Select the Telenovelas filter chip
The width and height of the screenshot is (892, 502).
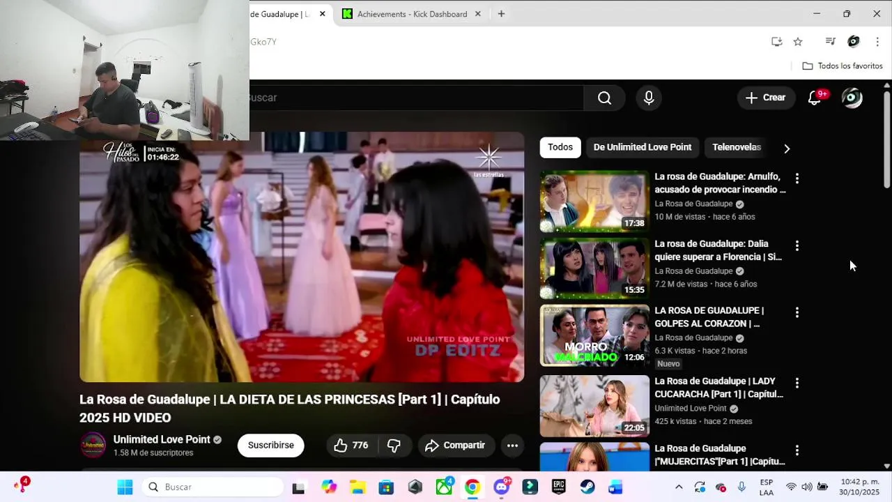click(x=737, y=147)
